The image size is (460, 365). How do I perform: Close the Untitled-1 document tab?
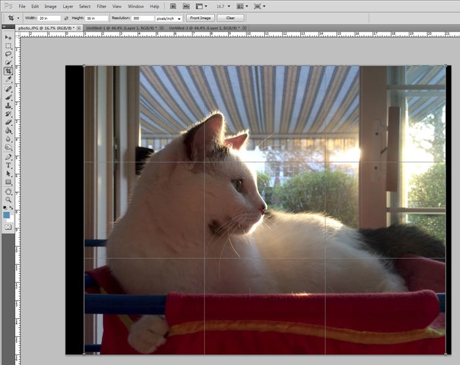[162, 28]
